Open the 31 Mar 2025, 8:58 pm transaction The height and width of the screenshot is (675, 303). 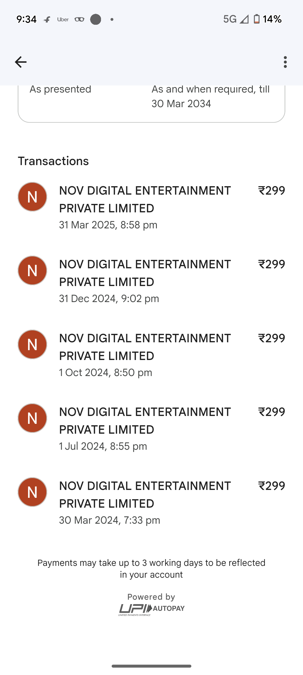point(145,208)
